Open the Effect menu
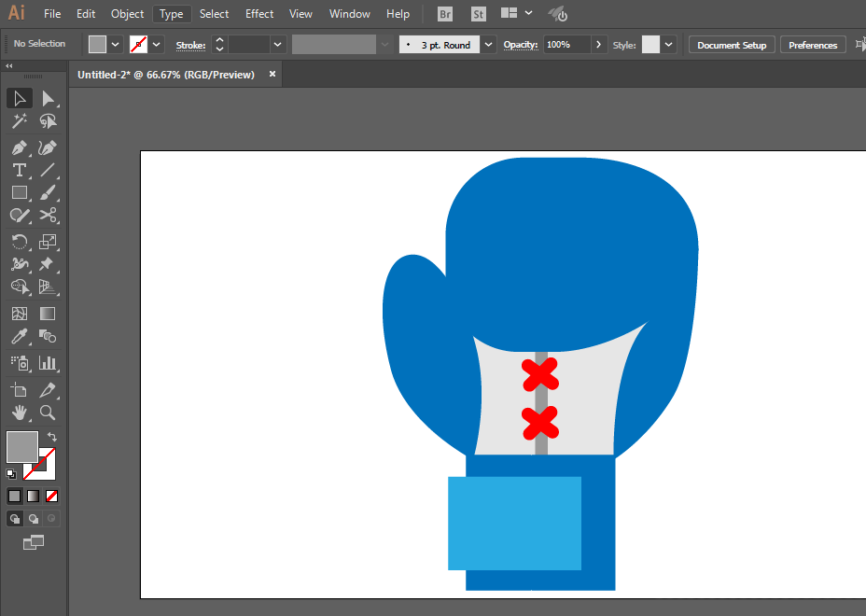Viewport: 866px width, 616px height. pyautogui.click(x=259, y=14)
